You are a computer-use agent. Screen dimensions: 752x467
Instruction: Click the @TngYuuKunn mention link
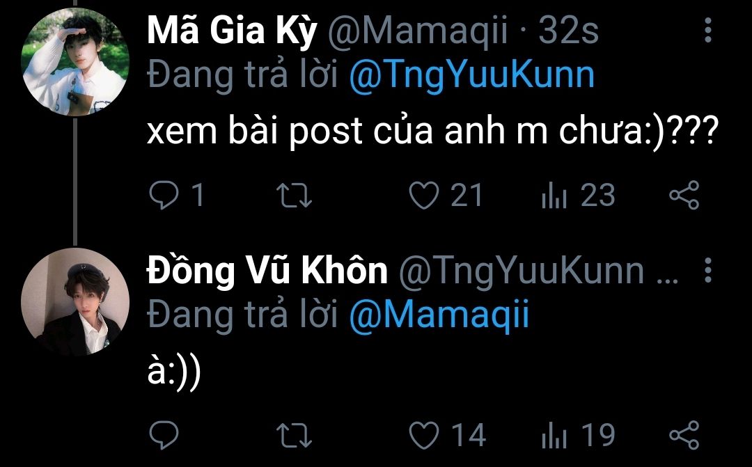[471, 77]
